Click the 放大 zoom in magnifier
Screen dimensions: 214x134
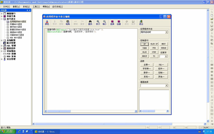tap(98, 23)
